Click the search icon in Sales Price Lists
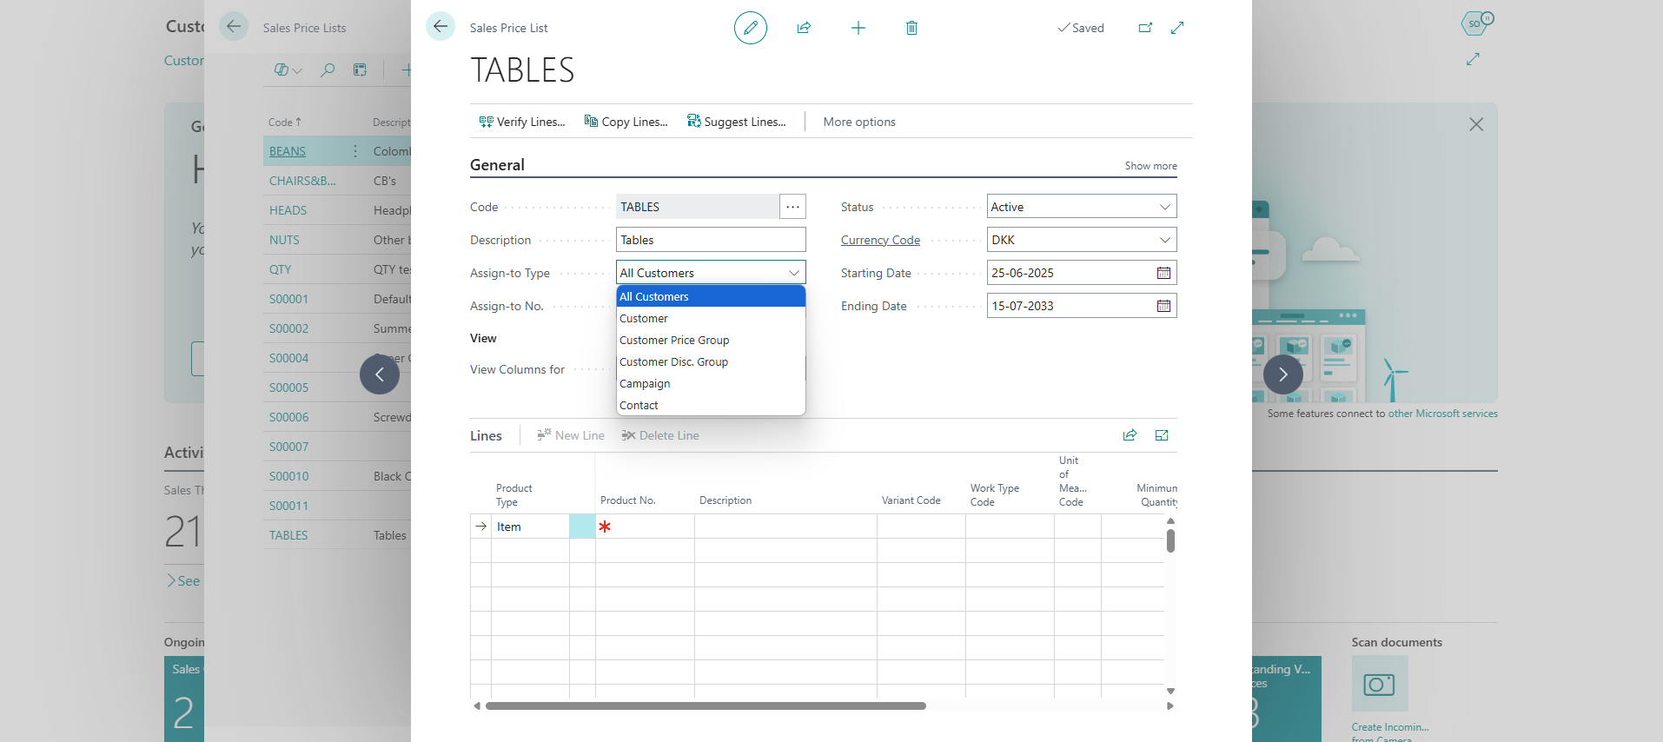This screenshot has width=1663, height=742. [x=328, y=70]
